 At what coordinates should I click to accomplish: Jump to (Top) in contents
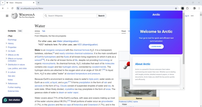click(10, 36)
